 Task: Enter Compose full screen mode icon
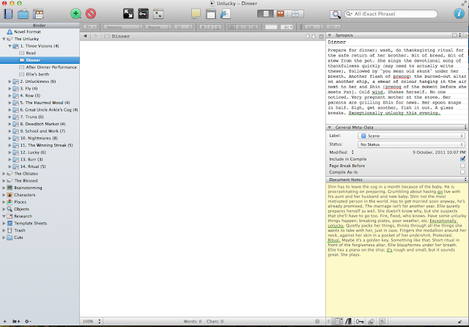point(128,14)
